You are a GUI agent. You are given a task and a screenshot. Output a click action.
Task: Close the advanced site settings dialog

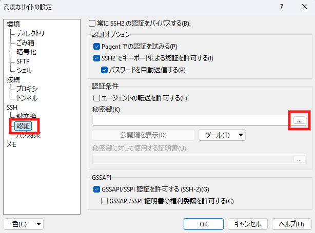[304, 7]
